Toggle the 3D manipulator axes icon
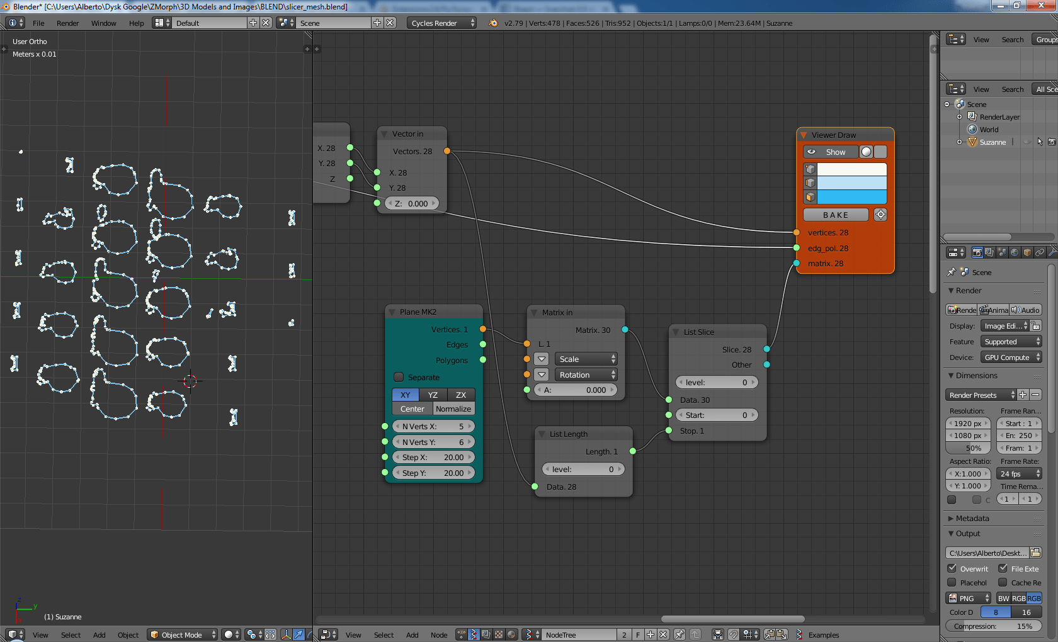Viewport: 1058px width, 642px height. pos(287,634)
